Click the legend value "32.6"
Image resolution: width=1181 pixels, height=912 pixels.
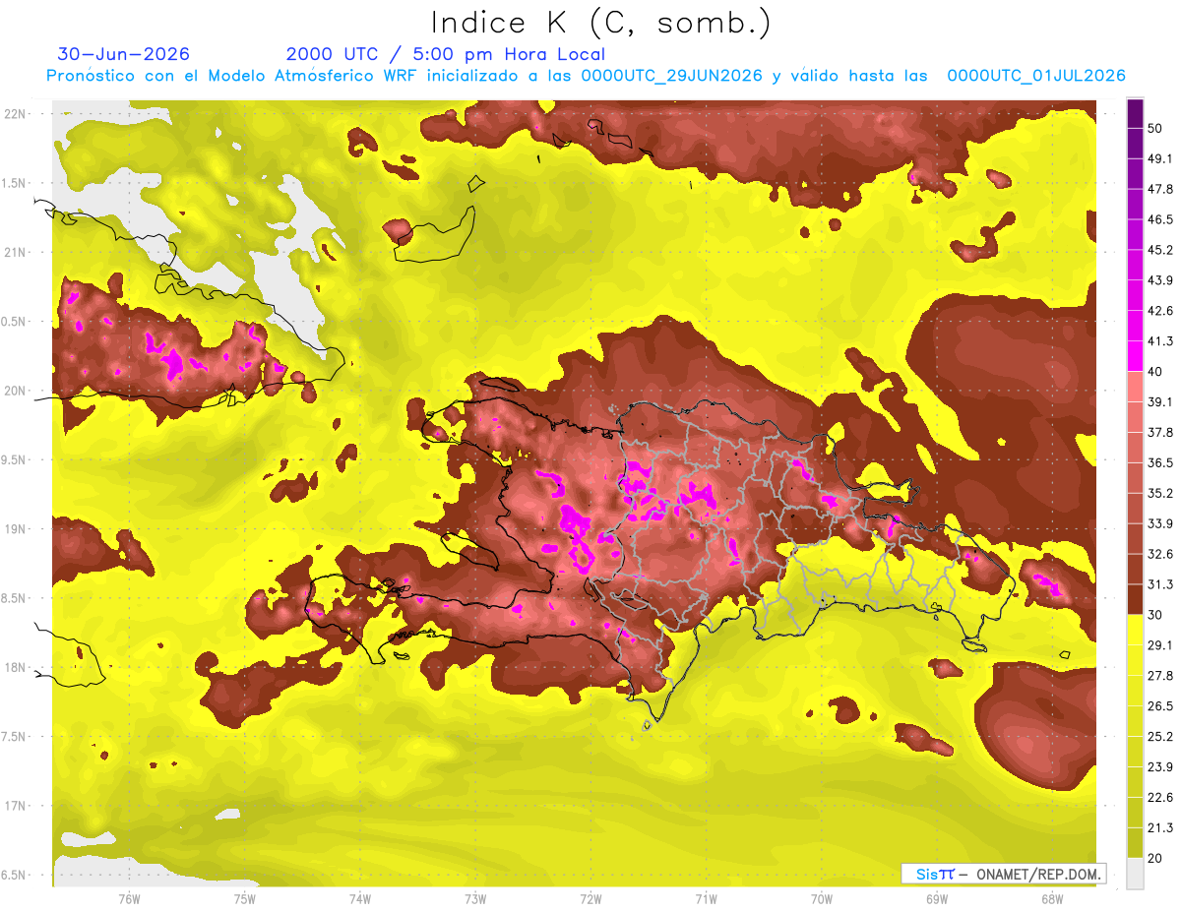[x=1160, y=554]
